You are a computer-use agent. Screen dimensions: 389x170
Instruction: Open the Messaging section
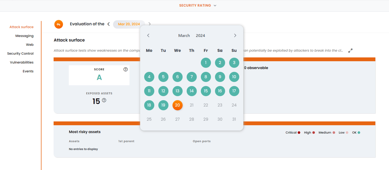[x=24, y=36]
